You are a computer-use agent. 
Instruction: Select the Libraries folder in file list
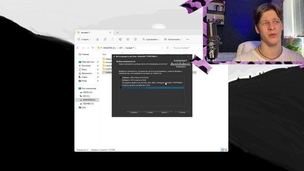(107, 66)
